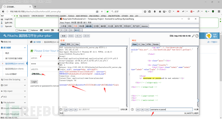Click previous match button in request search
The height and width of the screenshot is (119, 222).
66,109
